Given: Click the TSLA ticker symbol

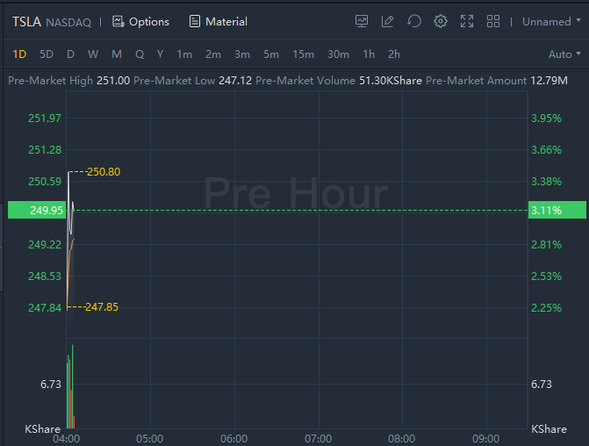Looking at the screenshot, I should pos(26,21).
